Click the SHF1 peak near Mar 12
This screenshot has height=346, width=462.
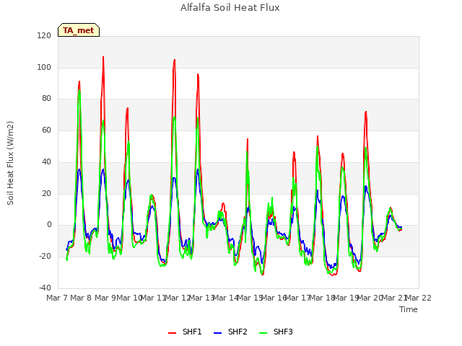(175, 60)
